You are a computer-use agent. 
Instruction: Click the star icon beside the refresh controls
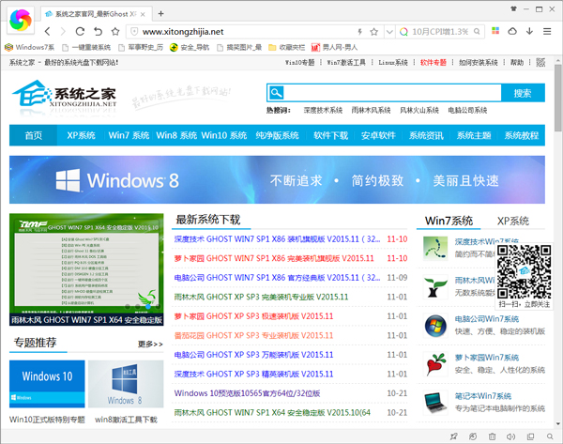click(115, 32)
